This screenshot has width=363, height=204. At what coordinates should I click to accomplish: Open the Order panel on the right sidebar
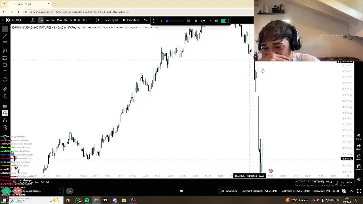[x=358, y=136]
